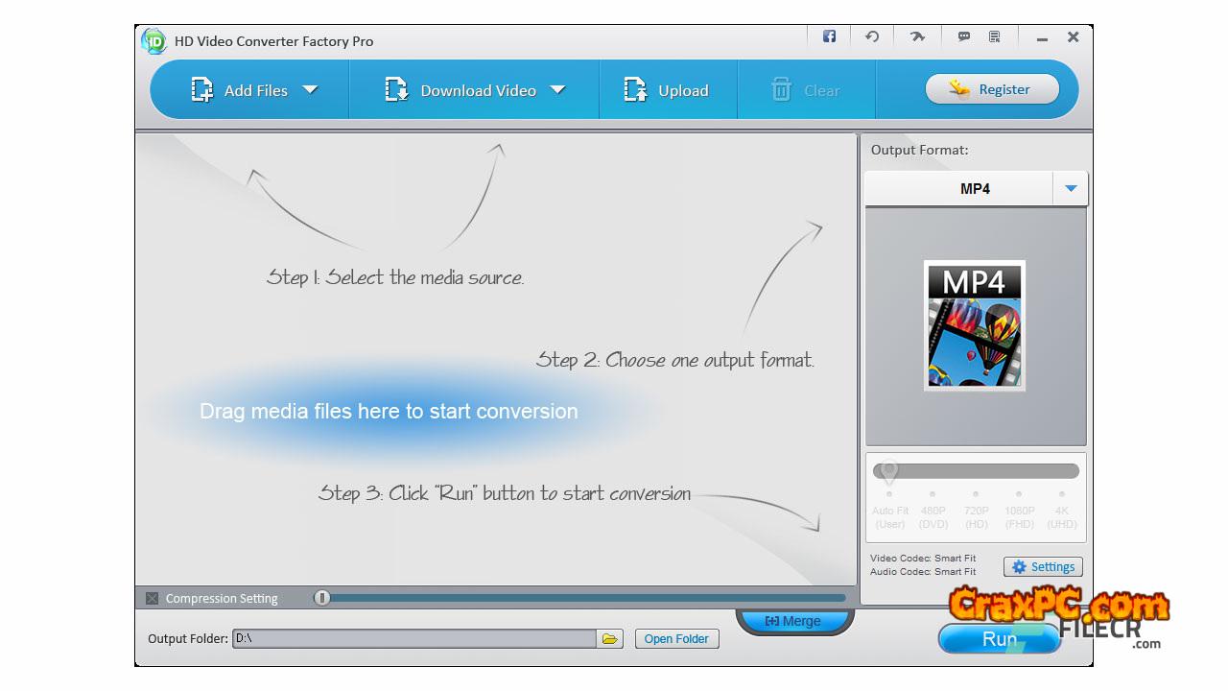Open the Output Format dropdown arrow
This screenshot has height=691, width=1228.
[x=1071, y=189]
